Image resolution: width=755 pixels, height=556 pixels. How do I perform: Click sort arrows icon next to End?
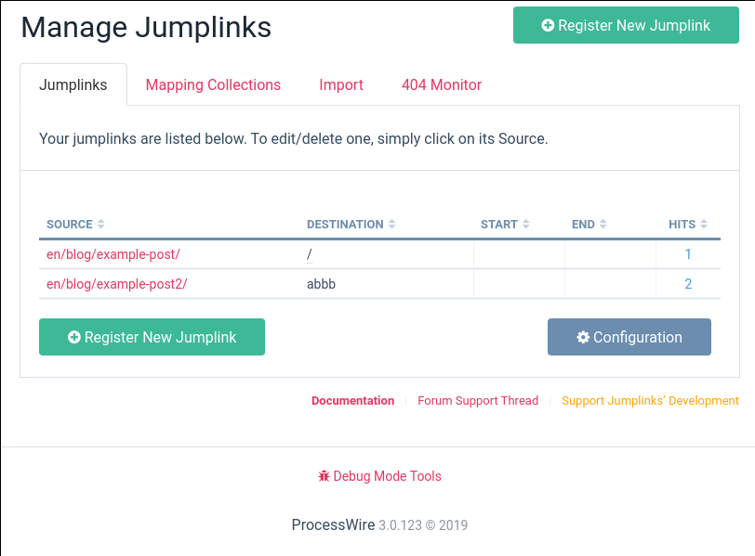pyautogui.click(x=603, y=225)
